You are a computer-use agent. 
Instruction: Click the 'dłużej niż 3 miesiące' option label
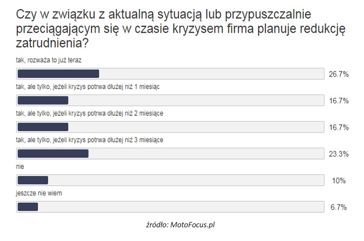tap(90, 140)
